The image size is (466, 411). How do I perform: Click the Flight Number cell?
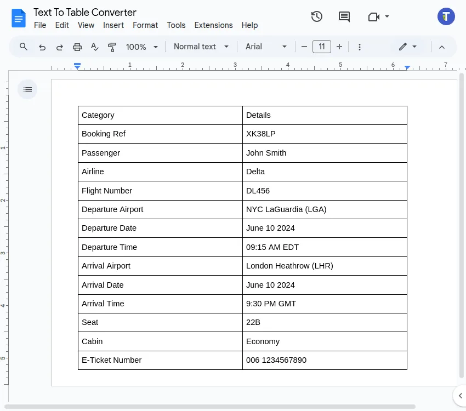[x=160, y=191]
